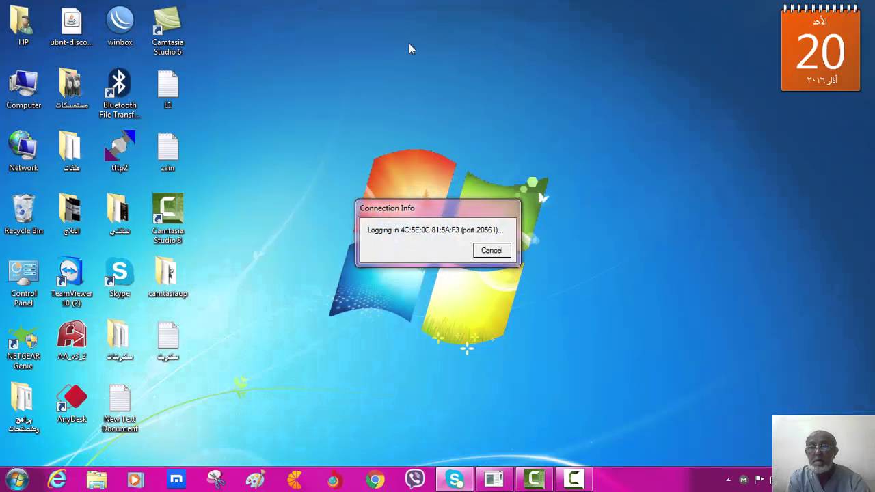Select the مستمسكات folder on the desktop
The height and width of the screenshot is (492, 875).
(x=71, y=90)
